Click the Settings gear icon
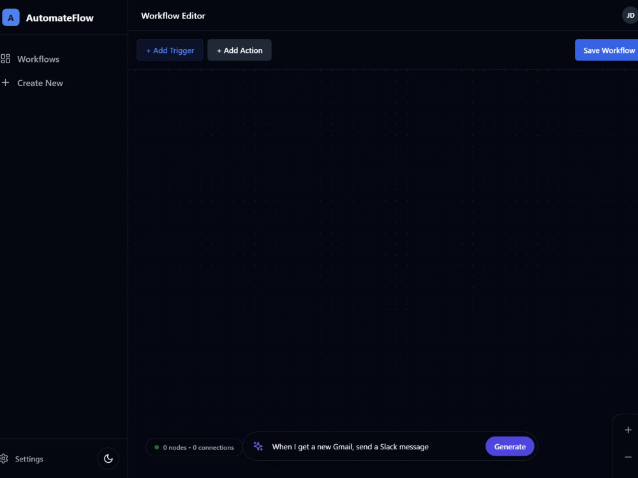The width and height of the screenshot is (638, 478). (4, 459)
